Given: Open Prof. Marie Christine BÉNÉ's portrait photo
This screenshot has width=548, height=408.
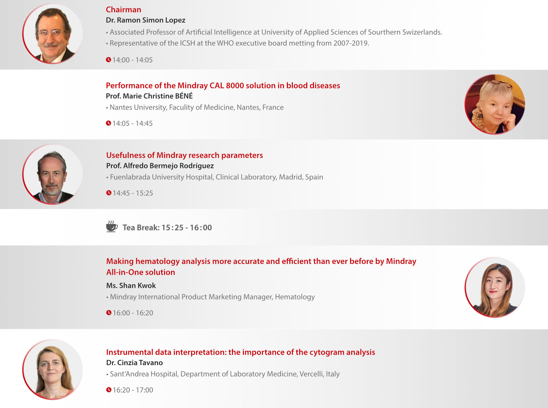Looking at the screenshot, I should coord(495,104).
